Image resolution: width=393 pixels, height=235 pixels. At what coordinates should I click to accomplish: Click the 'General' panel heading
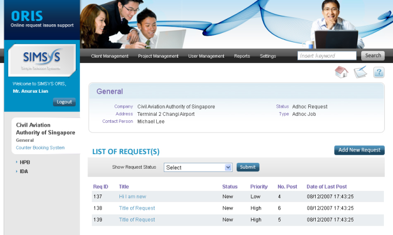(x=110, y=91)
